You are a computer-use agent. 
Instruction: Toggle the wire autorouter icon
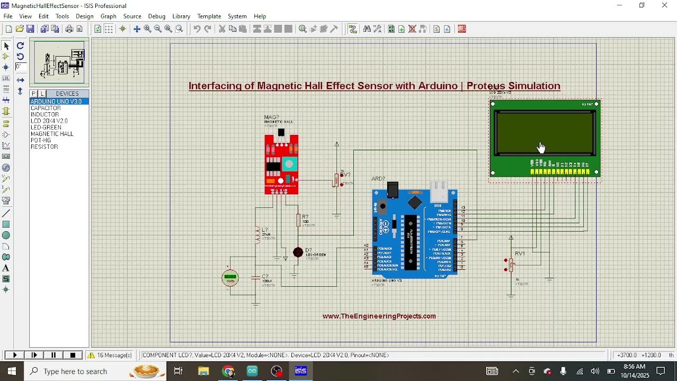[353, 29]
